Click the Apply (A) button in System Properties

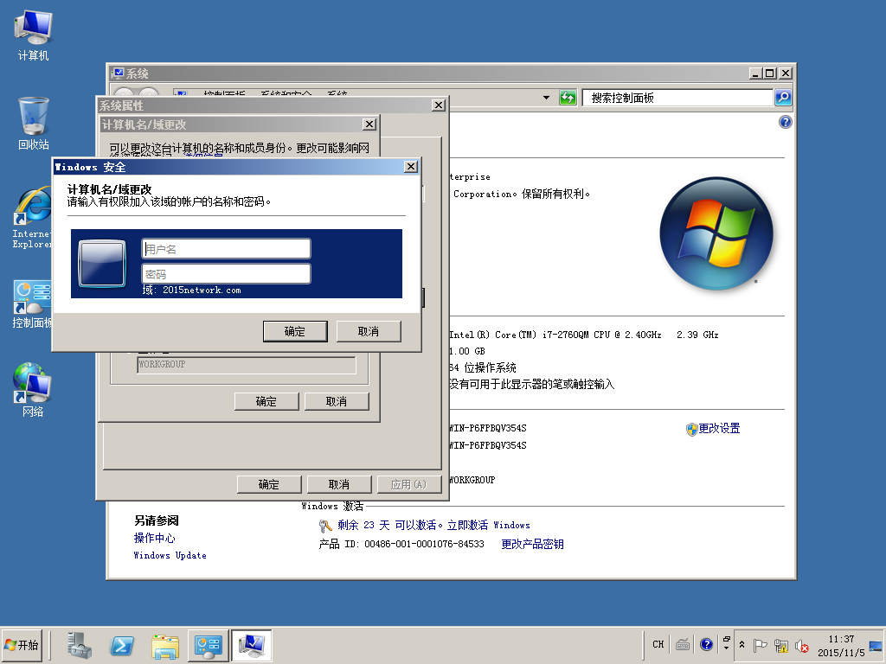point(408,484)
